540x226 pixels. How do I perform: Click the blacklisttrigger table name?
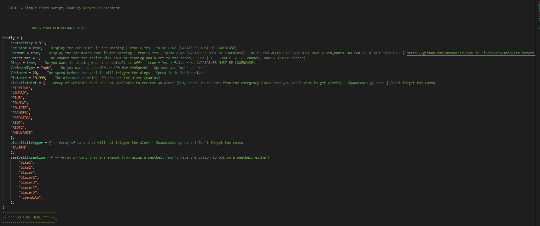26,143
